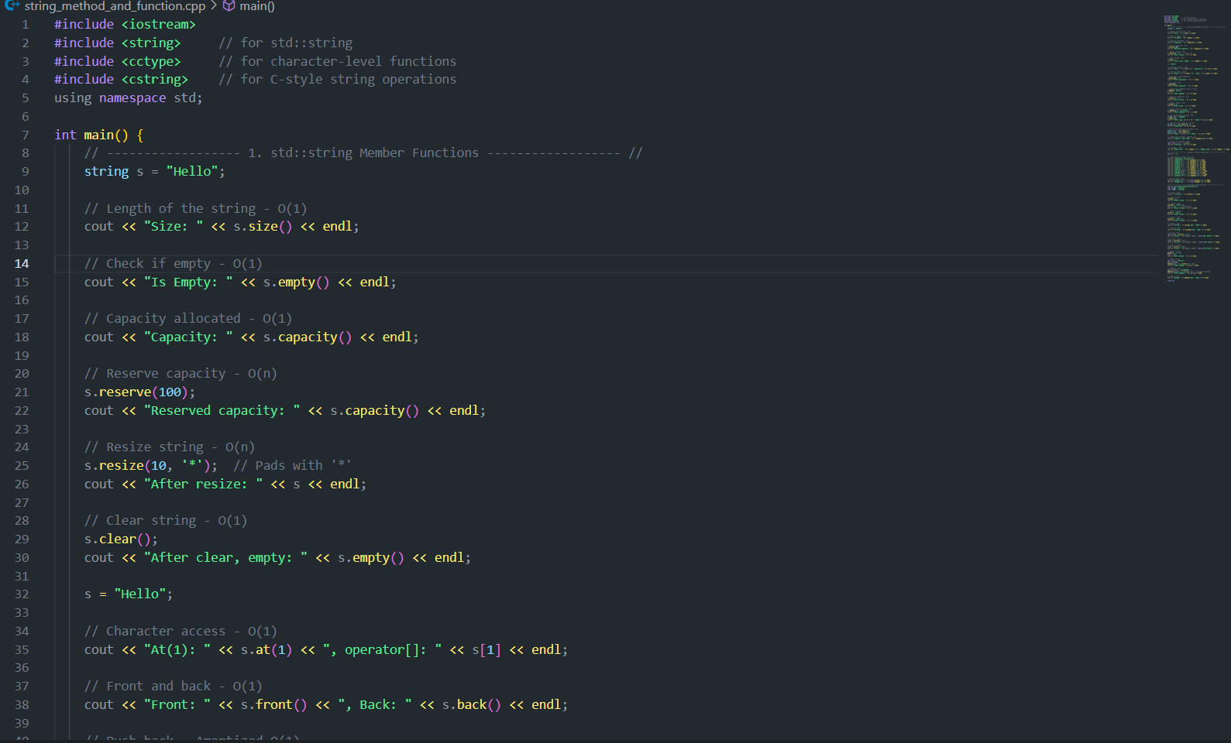Click '<string>' in the include line
Screen dimensions: 1231x743
151,43
